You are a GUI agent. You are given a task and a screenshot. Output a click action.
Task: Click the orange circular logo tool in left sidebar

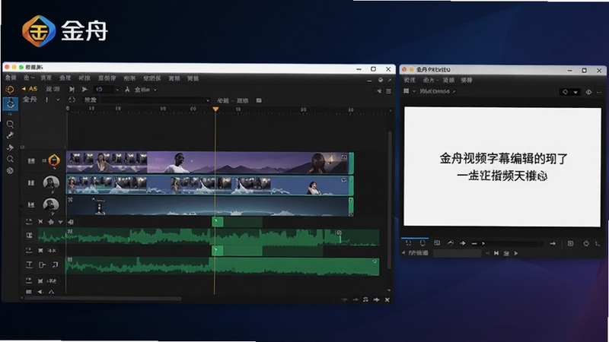[x=10, y=90]
